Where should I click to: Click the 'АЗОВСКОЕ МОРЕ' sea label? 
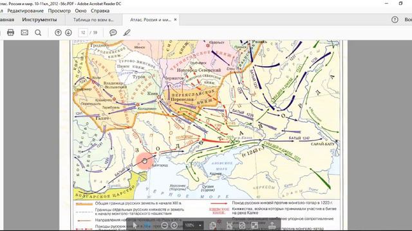[x=222, y=166]
